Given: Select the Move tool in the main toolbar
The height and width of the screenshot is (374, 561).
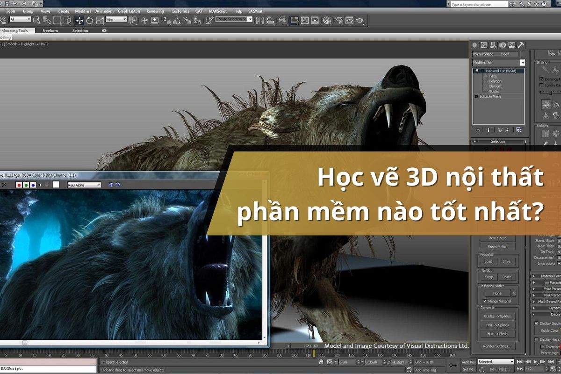Looking at the screenshot, I should tap(79, 21).
